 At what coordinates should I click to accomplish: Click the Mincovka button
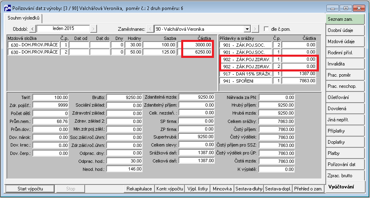coord(222,189)
